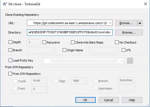Check Load Putty Key option
This screenshot has height=107, width=150.
tap(10, 60)
